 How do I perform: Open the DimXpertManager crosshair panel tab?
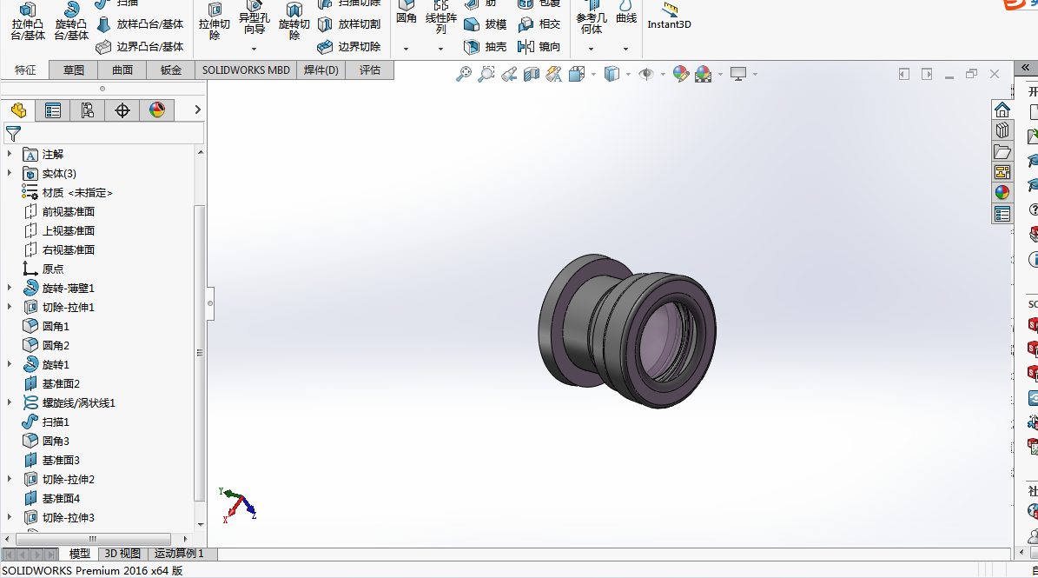[x=122, y=110]
